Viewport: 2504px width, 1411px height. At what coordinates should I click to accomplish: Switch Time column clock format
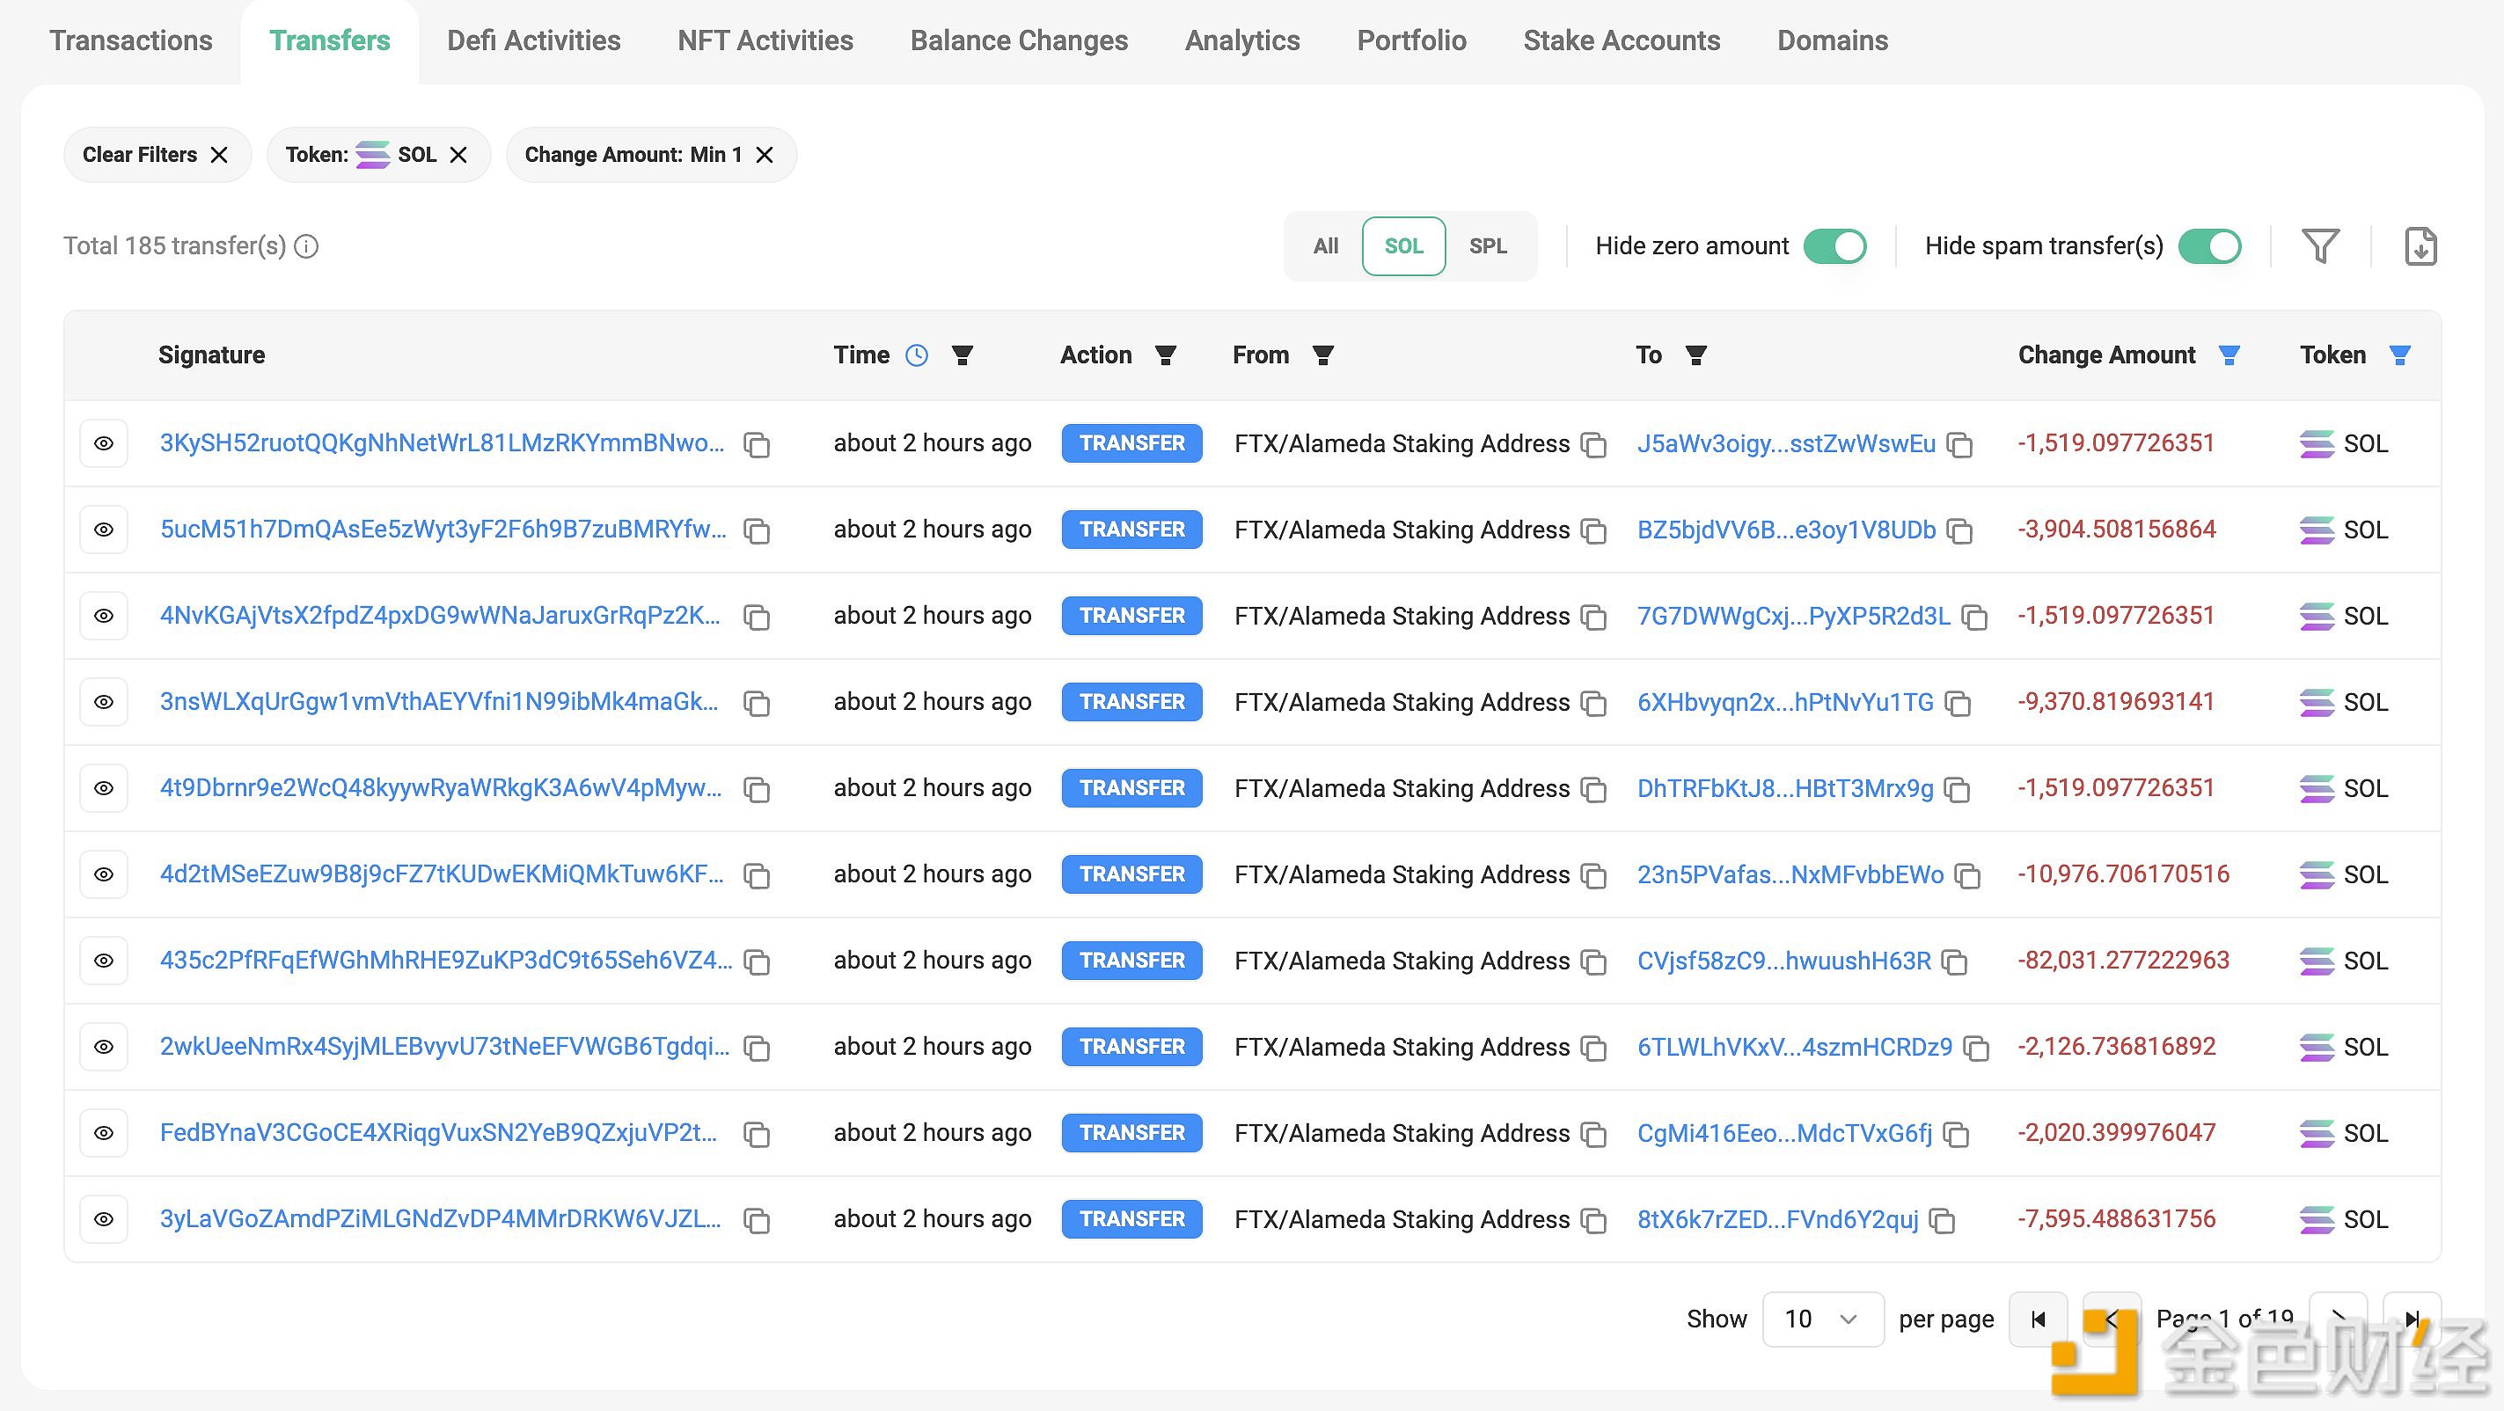(x=917, y=355)
